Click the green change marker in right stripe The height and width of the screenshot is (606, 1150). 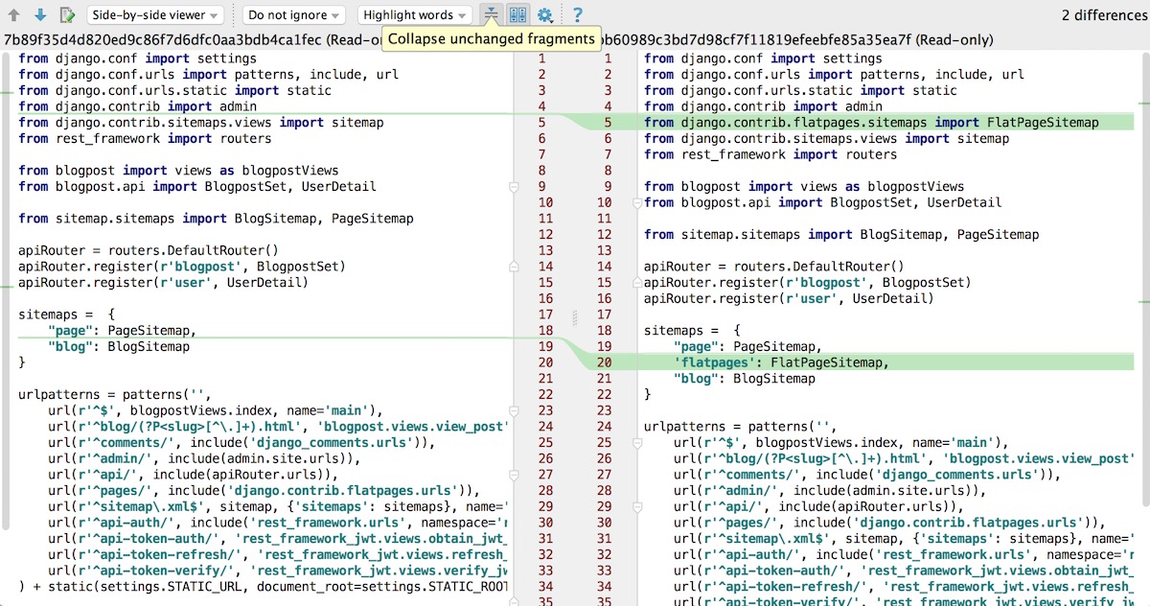1144,101
